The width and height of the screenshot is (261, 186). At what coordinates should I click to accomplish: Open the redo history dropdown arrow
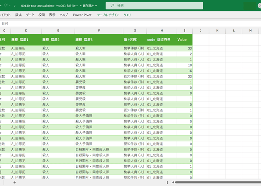[10, 6]
